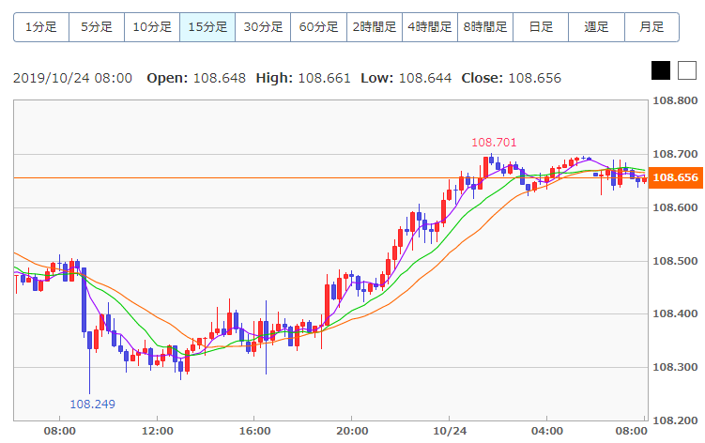The width and height of the screenshot is (705, 443).
Task: Click the 108.500 price axis label
Action: click(675, 261)
